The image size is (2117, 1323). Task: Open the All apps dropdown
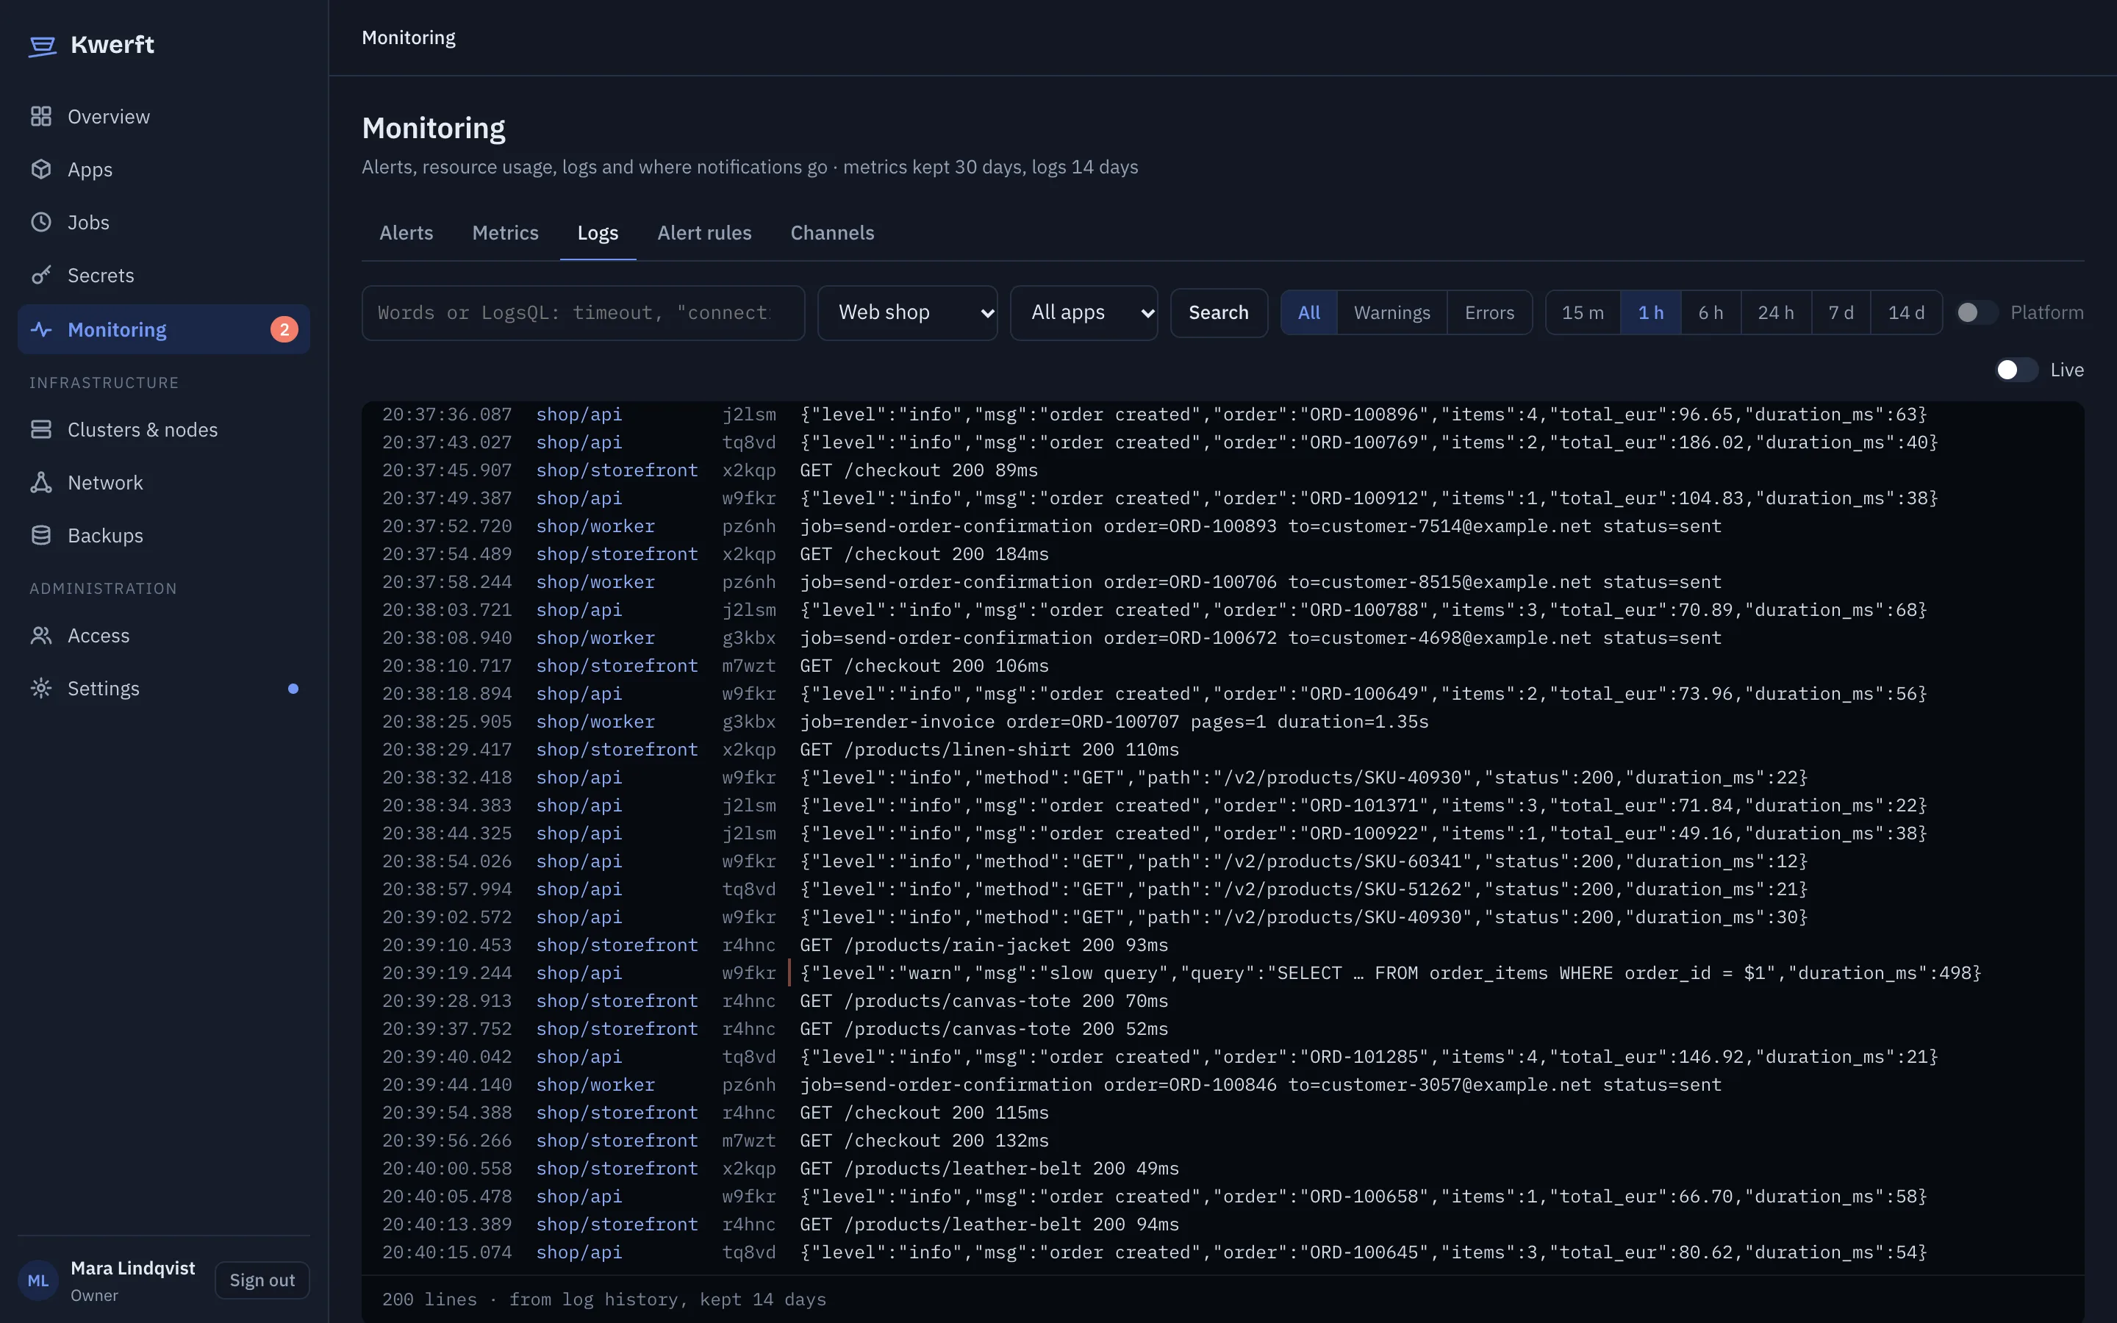[x=1084, y=312]
